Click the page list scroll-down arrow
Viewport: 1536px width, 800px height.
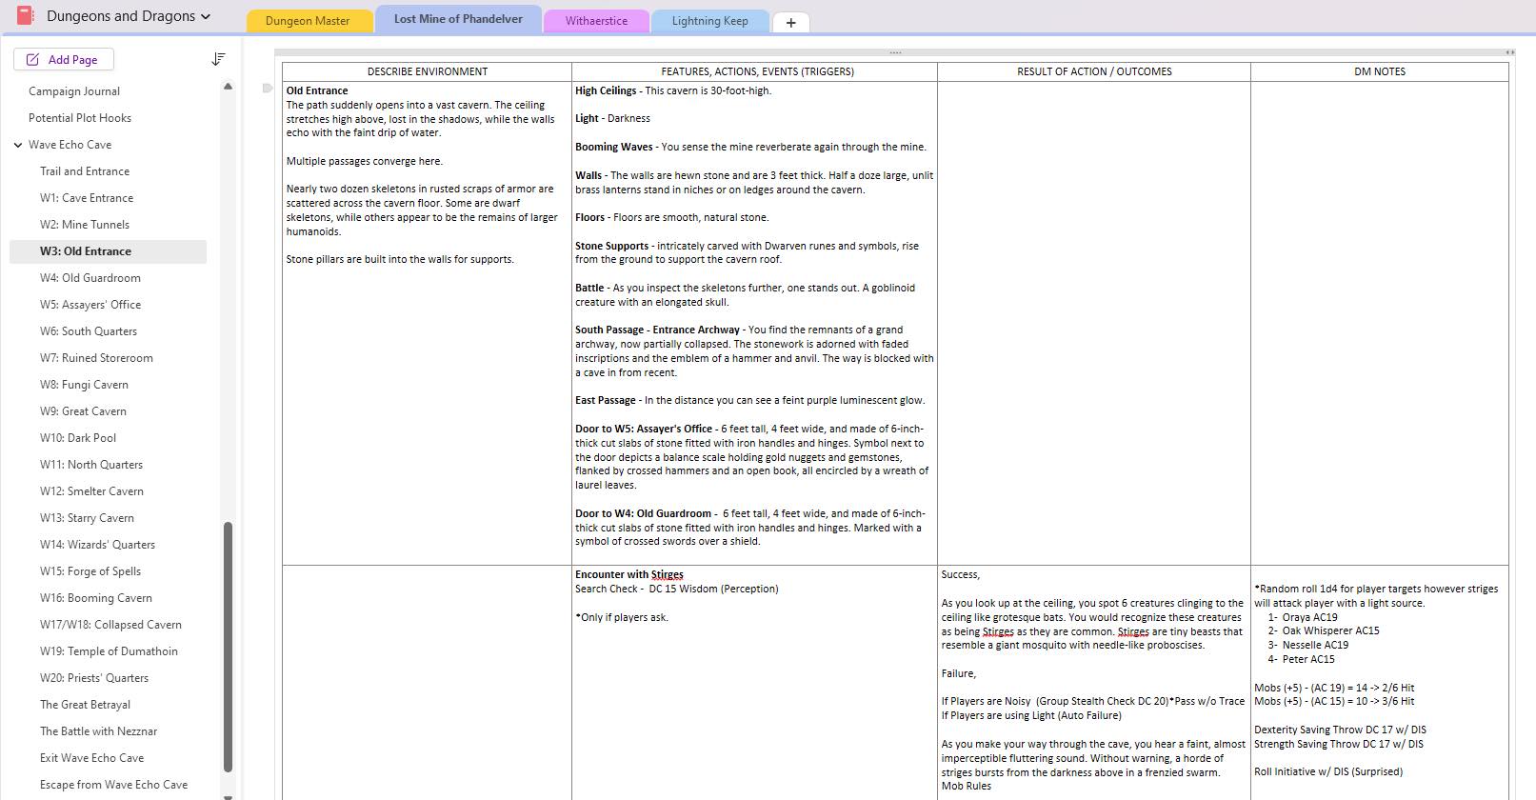pos(228,796)
